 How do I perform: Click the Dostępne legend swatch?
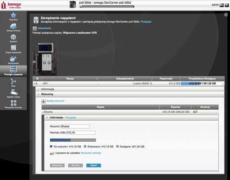click(117, 146)
